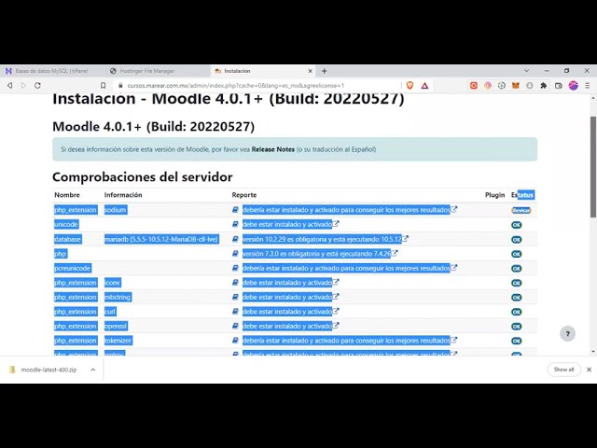Image resolution: width=597 pixels, height=448 pixels.
Task: Open the traducción al Español link
Action: [342, 149]
